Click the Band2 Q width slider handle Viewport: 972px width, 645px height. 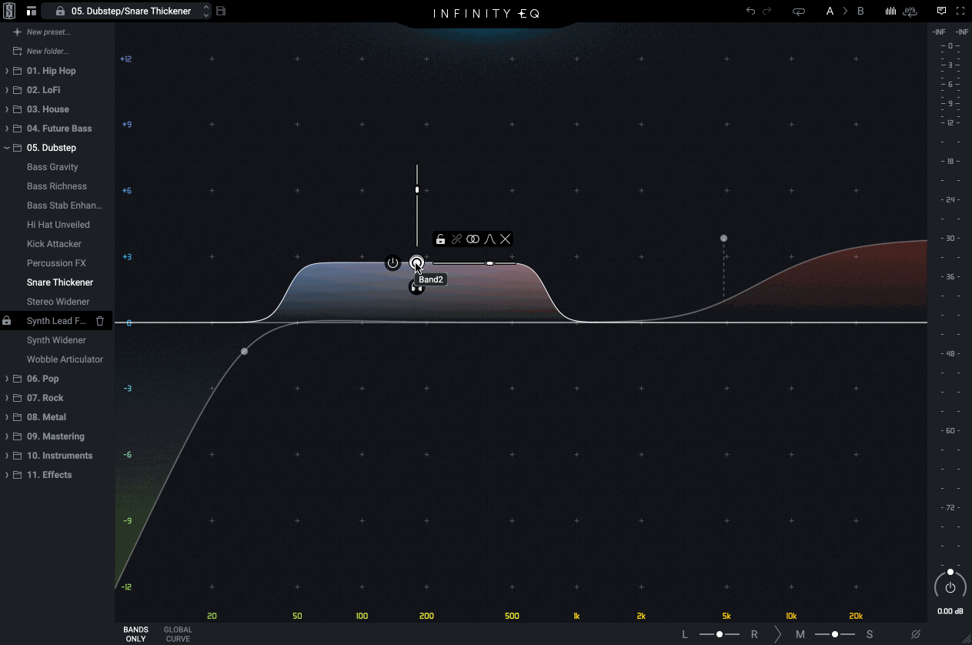(x=489, y=263)
